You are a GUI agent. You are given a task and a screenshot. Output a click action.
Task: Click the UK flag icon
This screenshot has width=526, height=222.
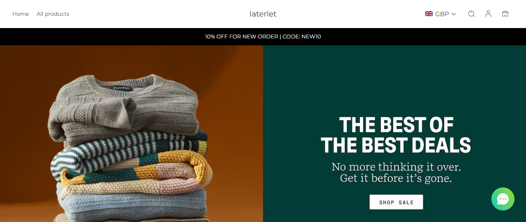(x=429, y=14)
